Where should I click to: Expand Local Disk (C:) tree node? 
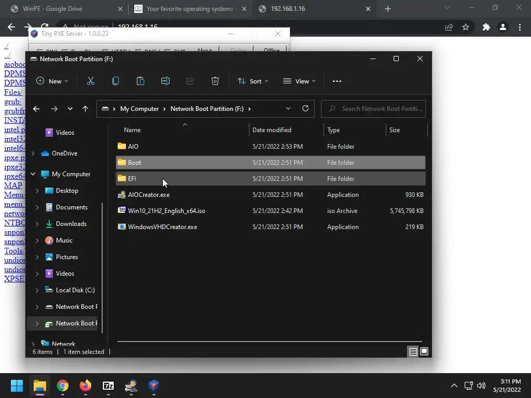(x=37, y=290)
